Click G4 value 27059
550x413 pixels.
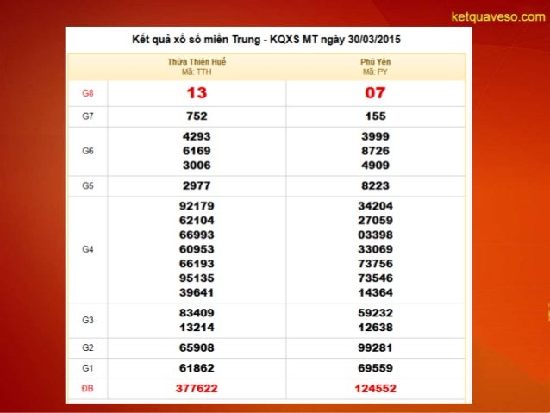[375, 221]
